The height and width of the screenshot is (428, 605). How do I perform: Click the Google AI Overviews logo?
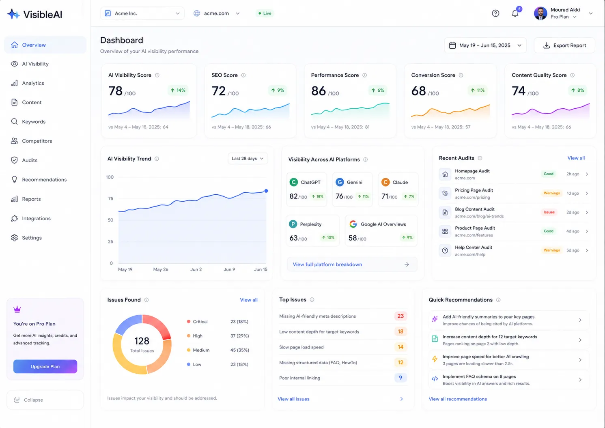tap(353, 224)
